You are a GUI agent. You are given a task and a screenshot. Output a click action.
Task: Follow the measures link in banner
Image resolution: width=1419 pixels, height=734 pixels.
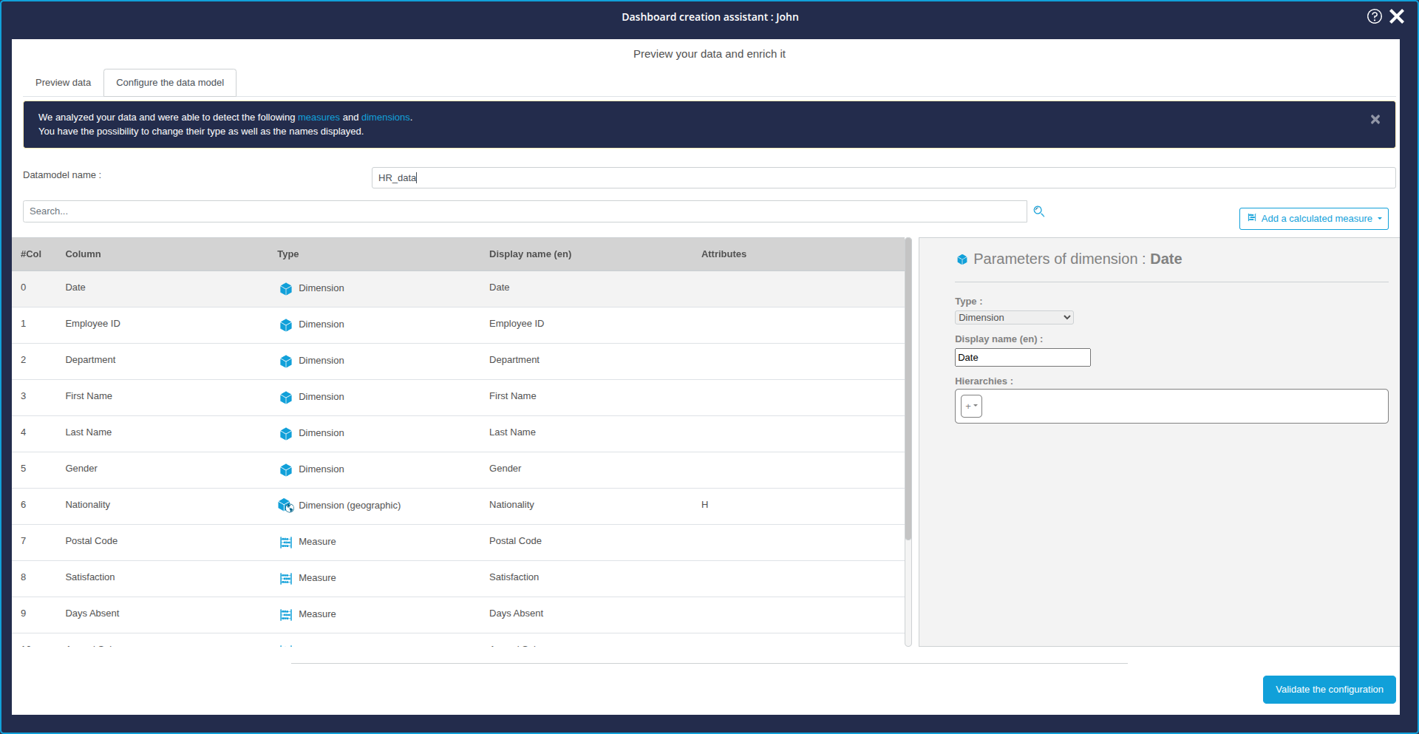[319, 118]
